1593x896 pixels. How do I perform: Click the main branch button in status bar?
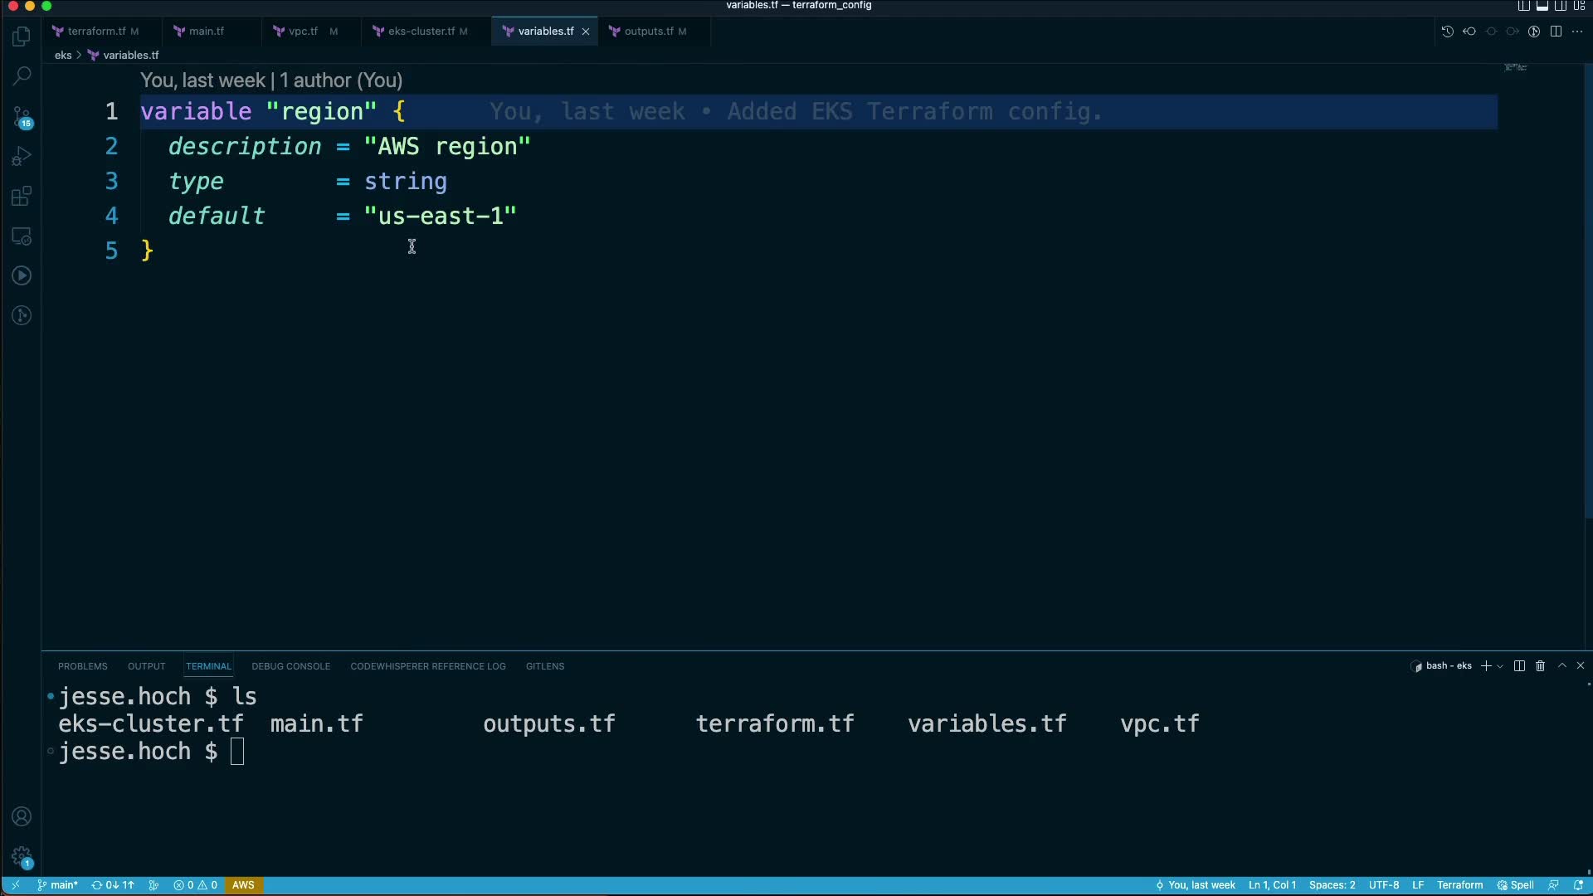(x=57, y=885)
